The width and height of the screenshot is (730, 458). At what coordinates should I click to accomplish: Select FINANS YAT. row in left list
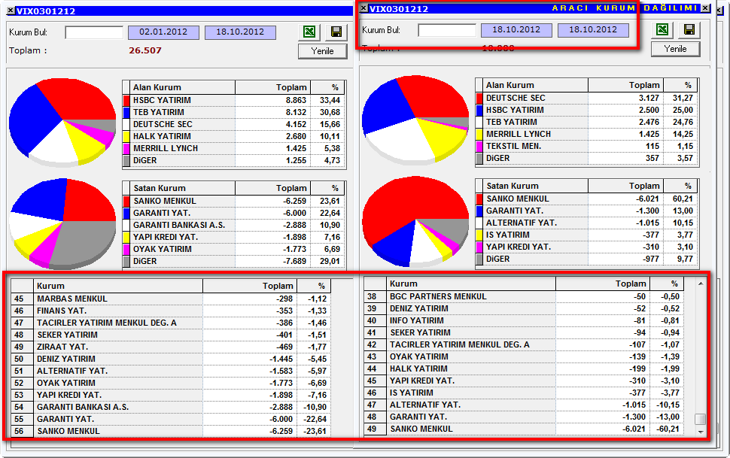pyautogui.click(x=171, y=311)
